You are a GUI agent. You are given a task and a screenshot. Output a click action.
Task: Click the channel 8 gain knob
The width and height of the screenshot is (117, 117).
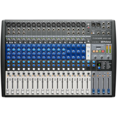click(x=44, y=40)
